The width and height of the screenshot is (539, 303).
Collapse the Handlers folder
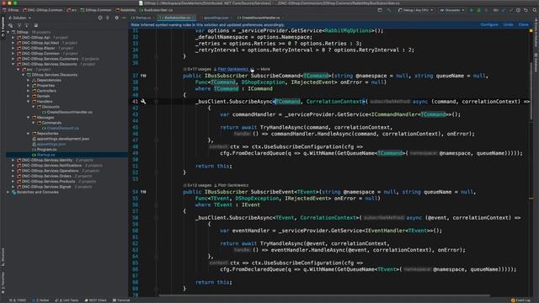pos(29,102)
